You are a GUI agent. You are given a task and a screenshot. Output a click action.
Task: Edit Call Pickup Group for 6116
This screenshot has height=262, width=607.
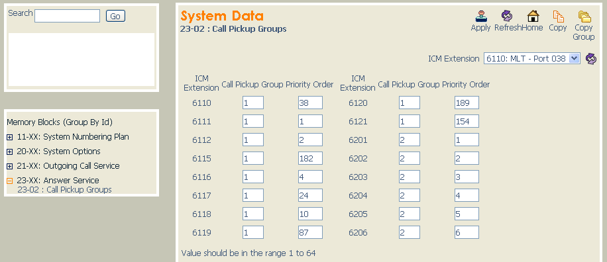(x=253, y=177)
